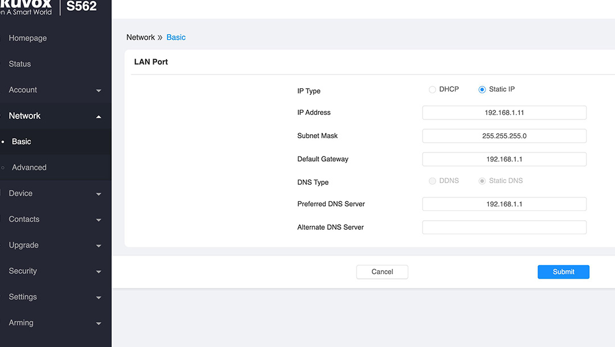Viewport: 615px width, 347px height.
Task: Click the Submit button
Action: coord(563,272)
